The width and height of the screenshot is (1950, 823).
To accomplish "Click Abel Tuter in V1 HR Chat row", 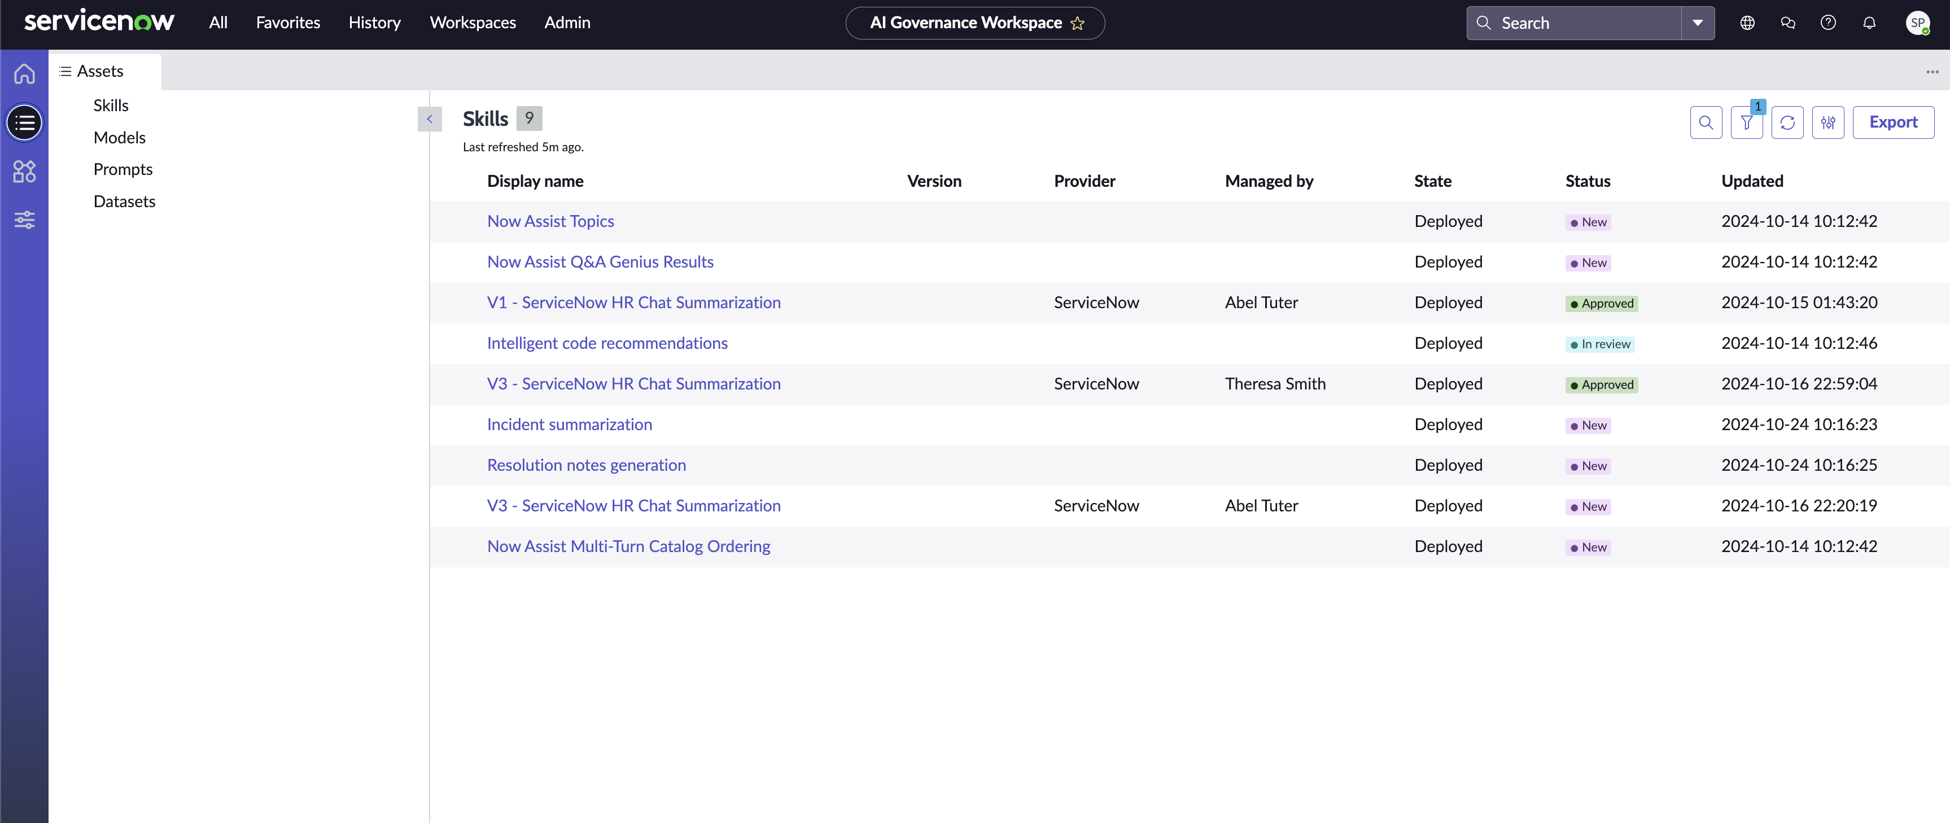I will click(x=1261, y=303).
